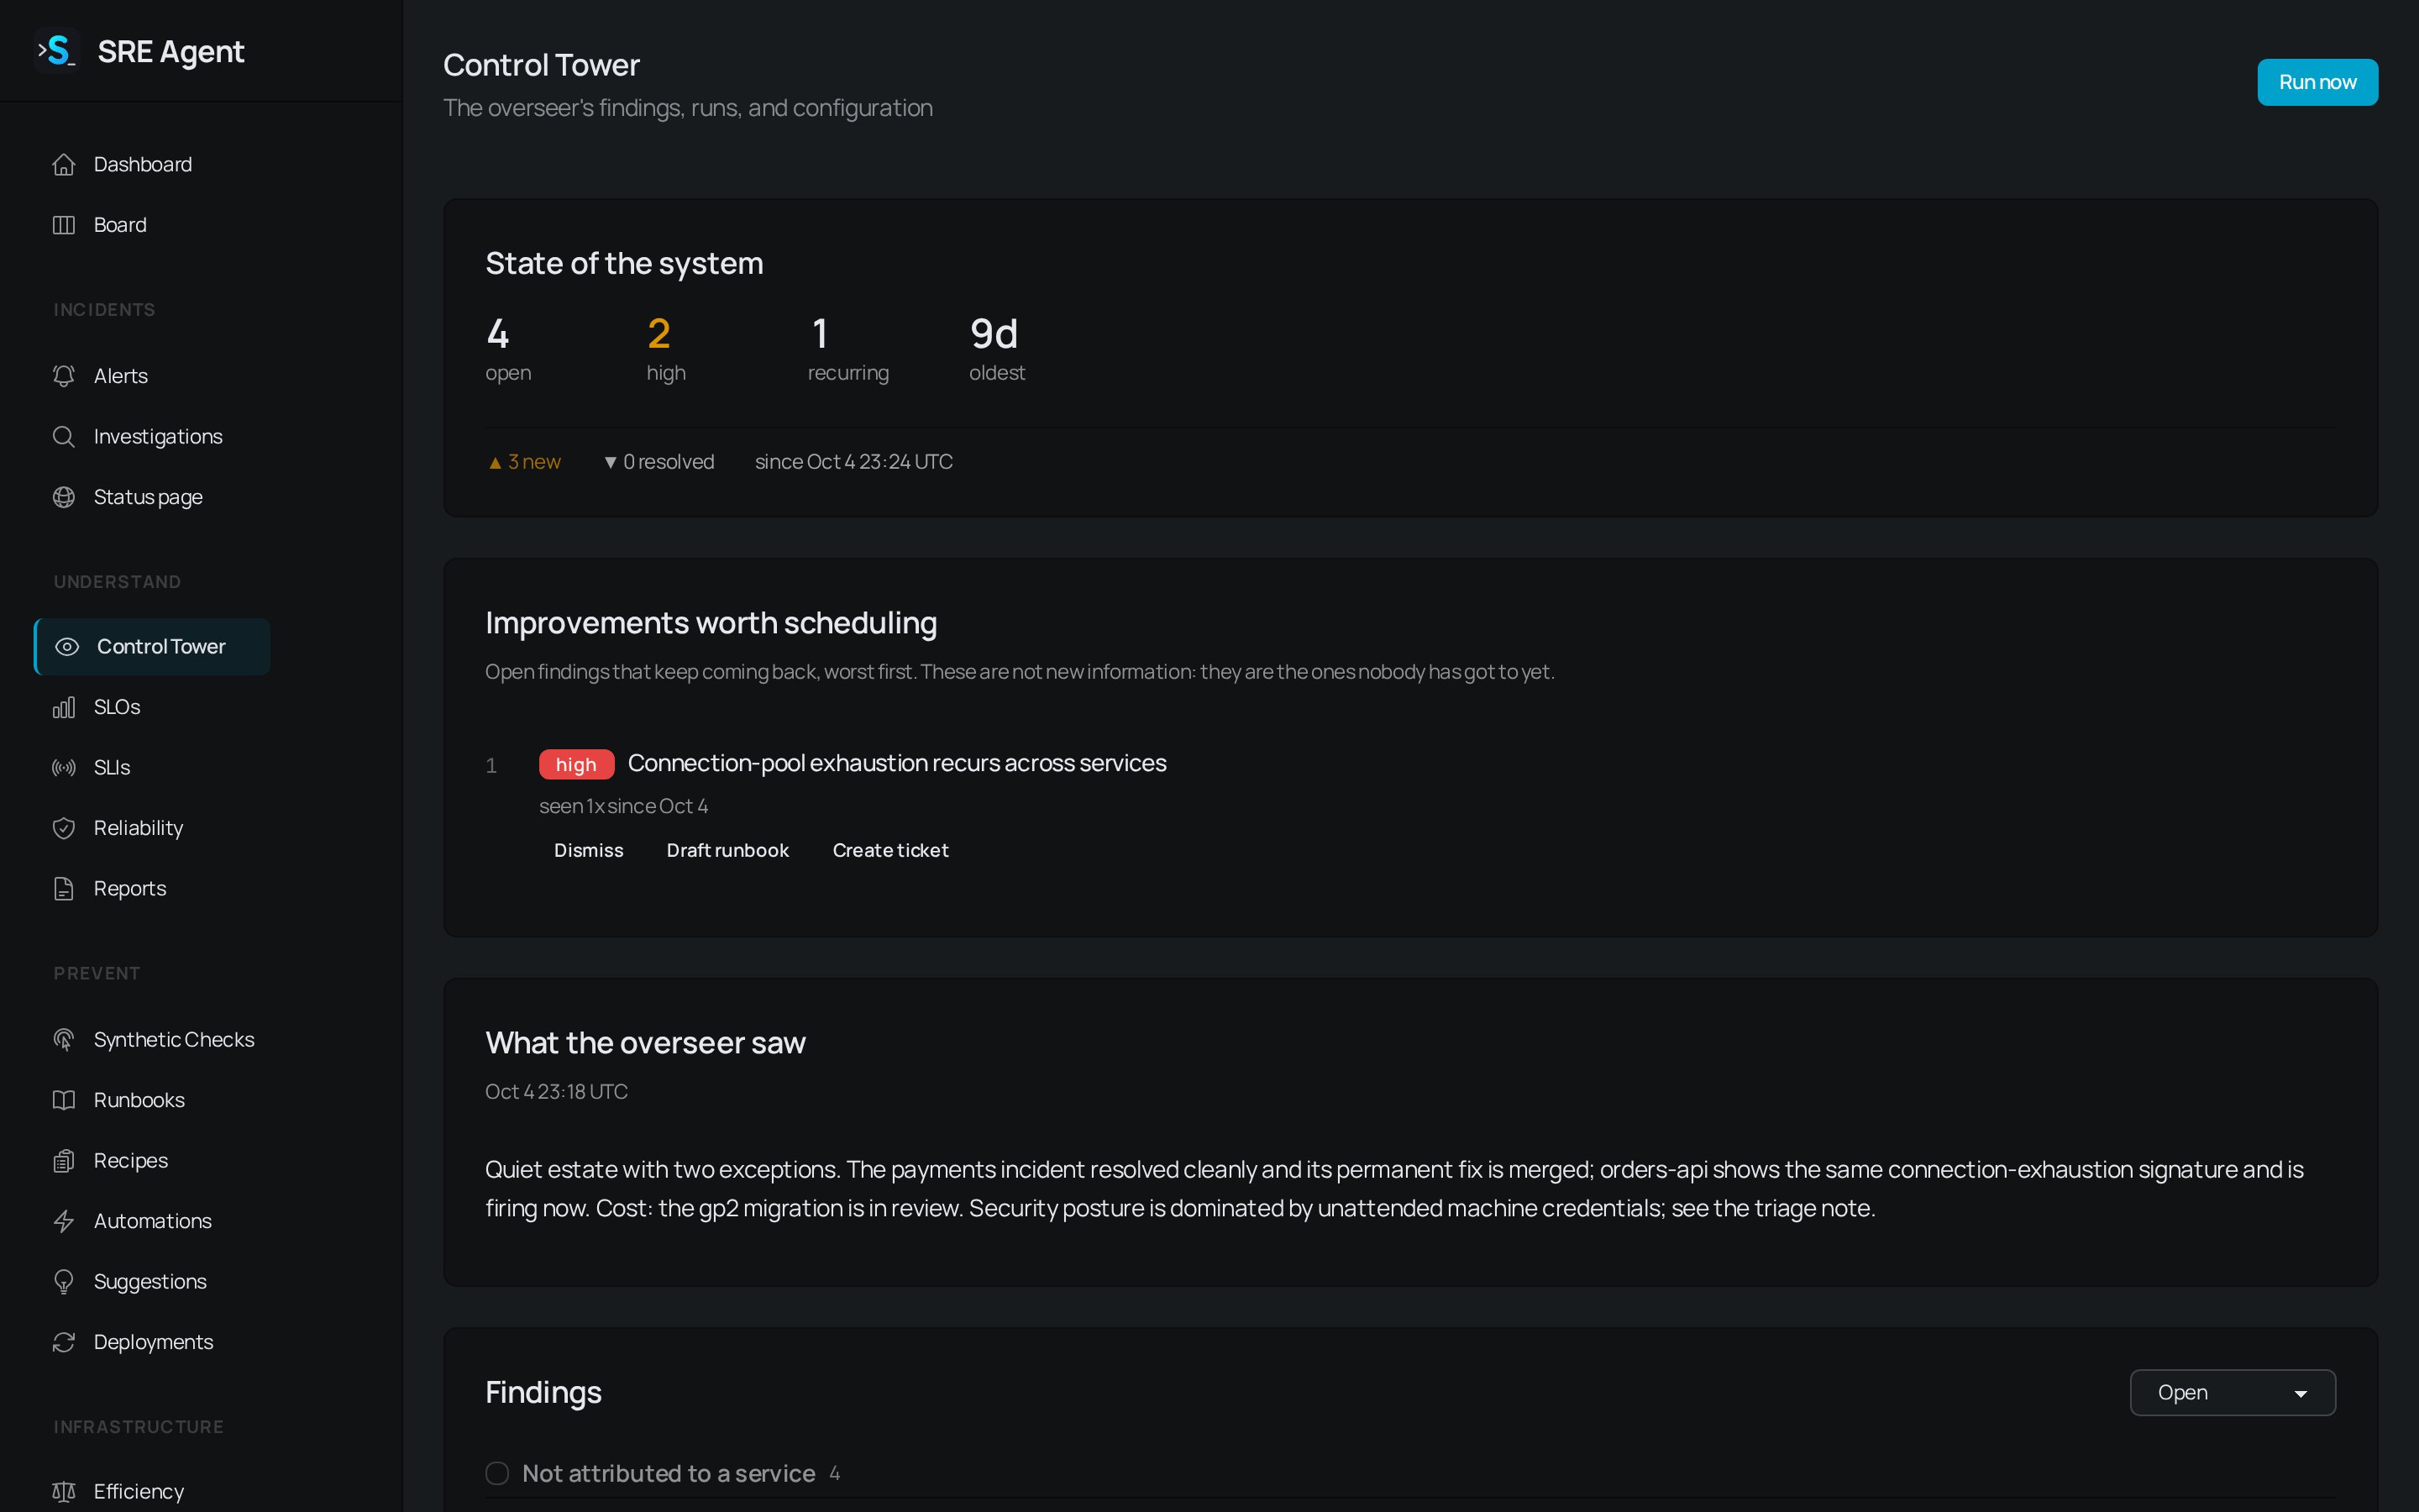The width and height of the screenshot is (2419, 1512).
Task: Click the Synthetic Checks fingerprint icon
Action: point(64,1039)
